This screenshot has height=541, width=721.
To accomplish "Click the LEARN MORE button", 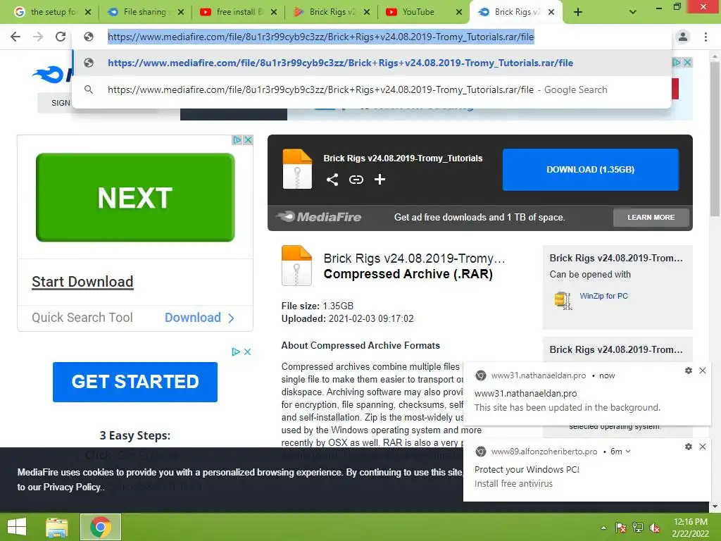I will point(651,217).
